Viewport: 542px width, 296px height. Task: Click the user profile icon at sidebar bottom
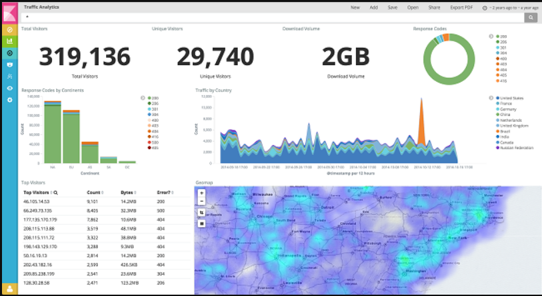click(10, 289)
